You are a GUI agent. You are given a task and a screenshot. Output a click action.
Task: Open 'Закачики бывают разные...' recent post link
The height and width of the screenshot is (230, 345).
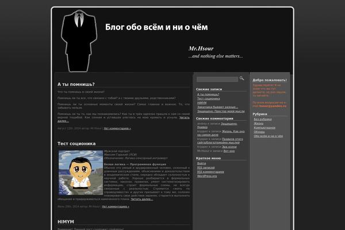tap(217, 107)
